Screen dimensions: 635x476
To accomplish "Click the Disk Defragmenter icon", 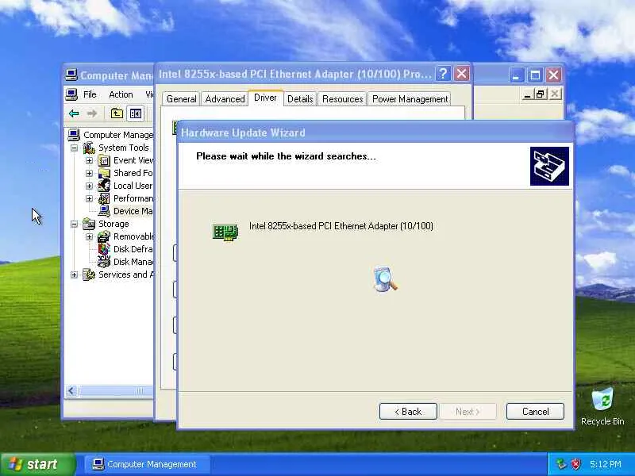I will (104, 249).
